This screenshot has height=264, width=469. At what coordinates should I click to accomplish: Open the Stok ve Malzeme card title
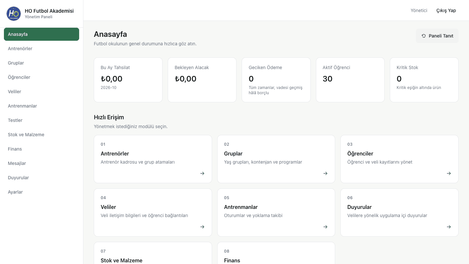tap(121, 260)
